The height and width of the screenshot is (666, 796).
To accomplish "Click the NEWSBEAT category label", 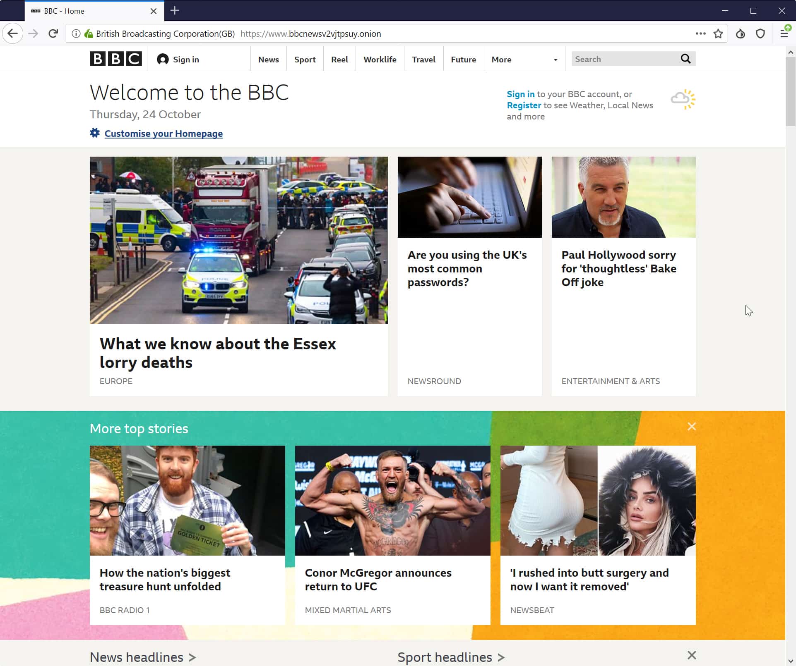I will pyautogui.click(x=532, y=610).
